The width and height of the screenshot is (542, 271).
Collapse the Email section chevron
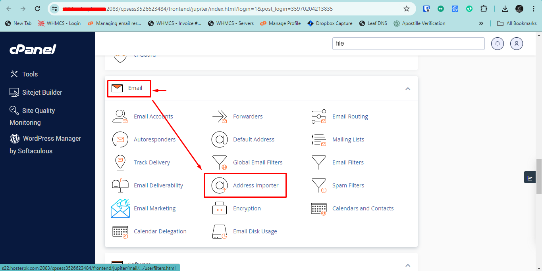click(x=407, y=89)
